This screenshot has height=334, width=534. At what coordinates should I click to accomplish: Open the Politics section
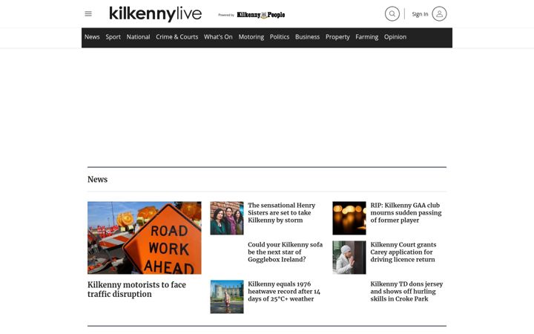(x=280, y=37)
